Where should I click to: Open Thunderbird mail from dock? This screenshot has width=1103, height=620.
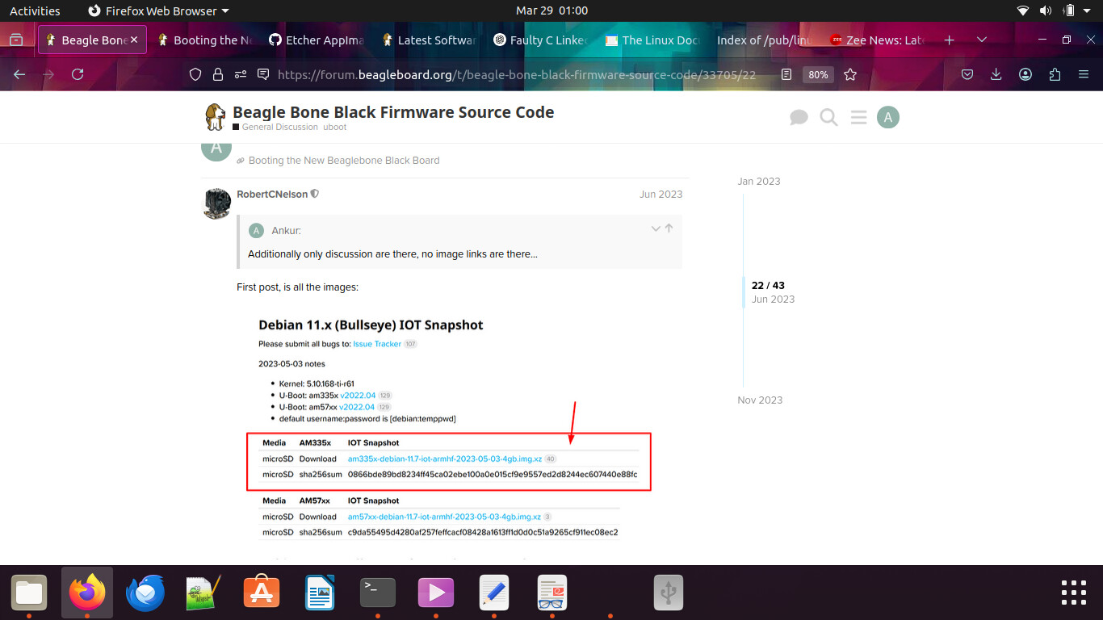[145, 593]
